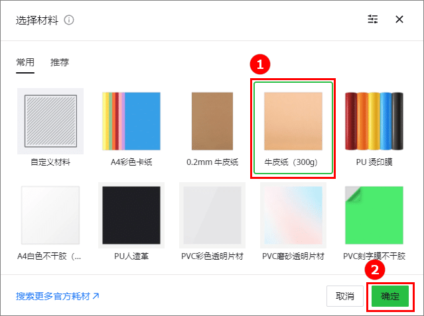Switch to the 常用 tab
This screenshot has height=316, width=424.
(25, 62)
